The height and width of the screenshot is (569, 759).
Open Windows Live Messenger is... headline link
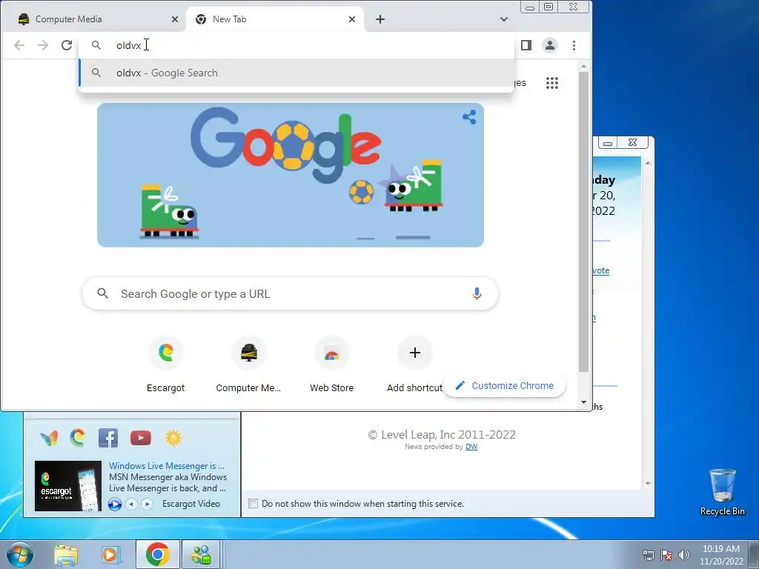tap(167, 465)
